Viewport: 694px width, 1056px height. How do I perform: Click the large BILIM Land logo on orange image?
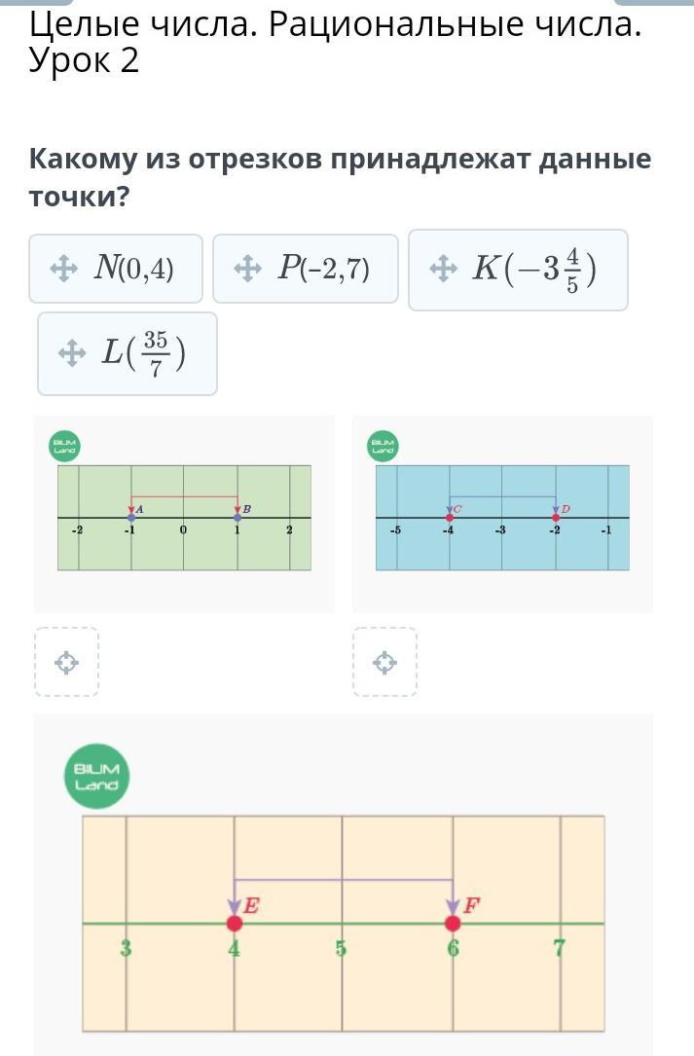click(x=96, y=776)
